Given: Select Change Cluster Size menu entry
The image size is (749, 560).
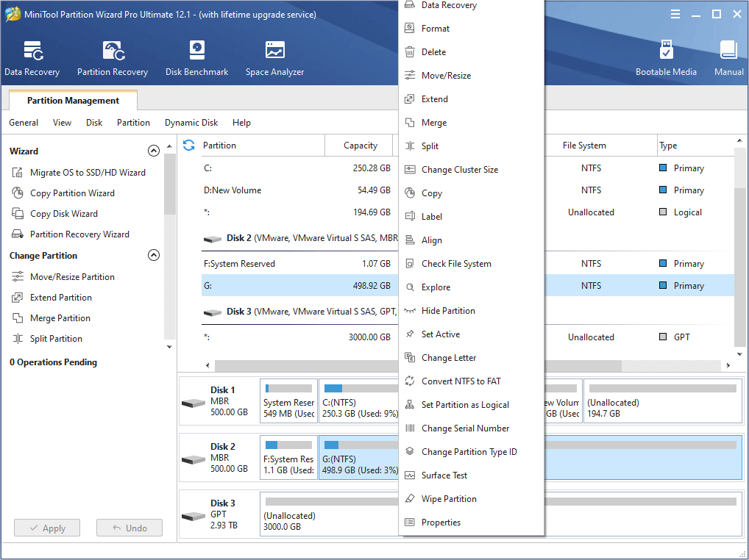Looking at the screenshot, I should [471, 169].
